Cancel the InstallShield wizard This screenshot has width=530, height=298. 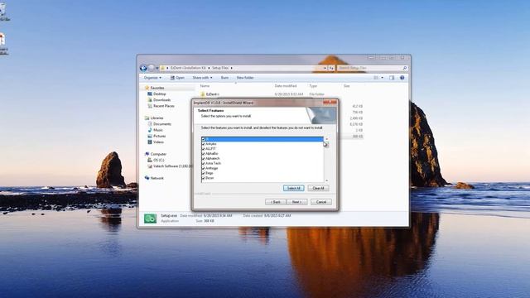pos(321,202)
